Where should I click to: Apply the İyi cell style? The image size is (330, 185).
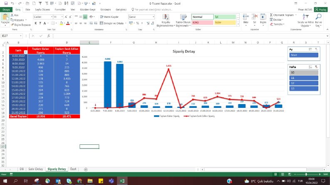tap(225, 17)
